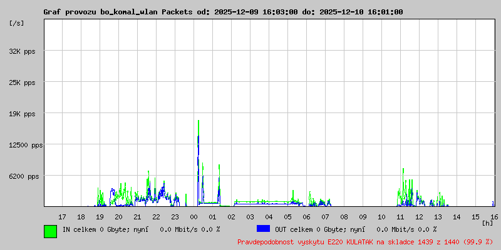Click the hour label '02' on time axis
Screen dimensions: 501x250
tap(231, 217)
